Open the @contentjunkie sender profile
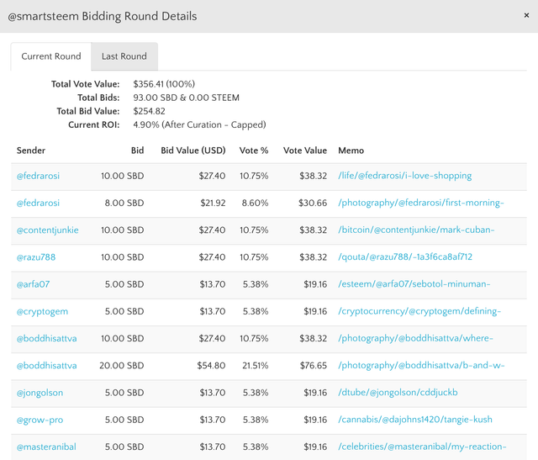Image resolution: width=538 pixels, height=460 pixels. pos(48,230)
